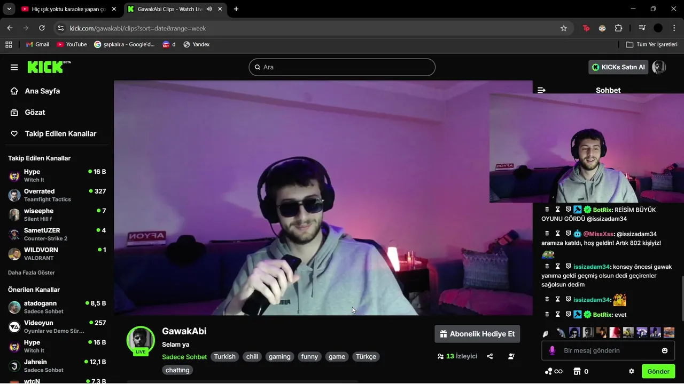The width and height of the screenshot is (684, 384).
Task: Click the GawakAbi LIVE avatar
Action: click(141, 340)
